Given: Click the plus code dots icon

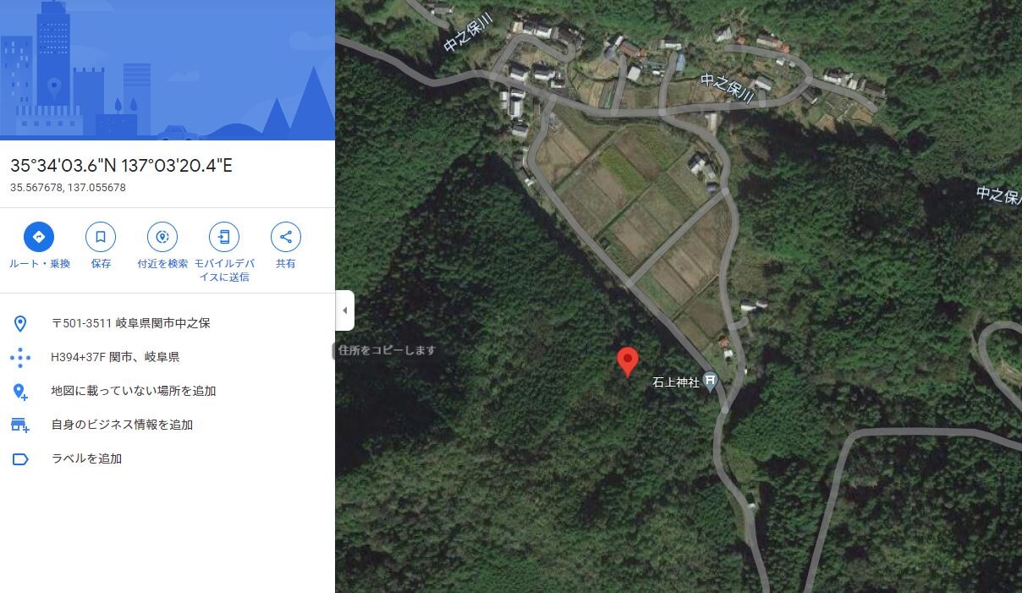Looking at the screenshot, I should tap(20, 357).
